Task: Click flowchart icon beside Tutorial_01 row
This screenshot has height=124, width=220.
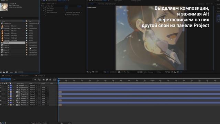Action: pyautogui.click(x=38, y=23)
